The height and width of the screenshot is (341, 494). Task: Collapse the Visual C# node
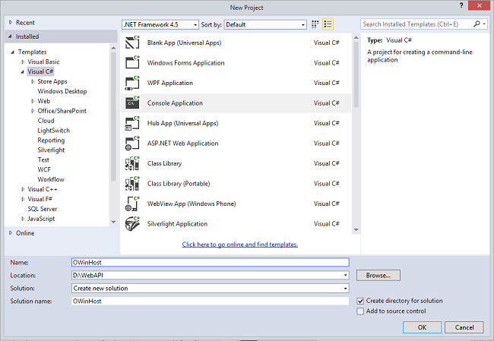(x=22, y=72)
